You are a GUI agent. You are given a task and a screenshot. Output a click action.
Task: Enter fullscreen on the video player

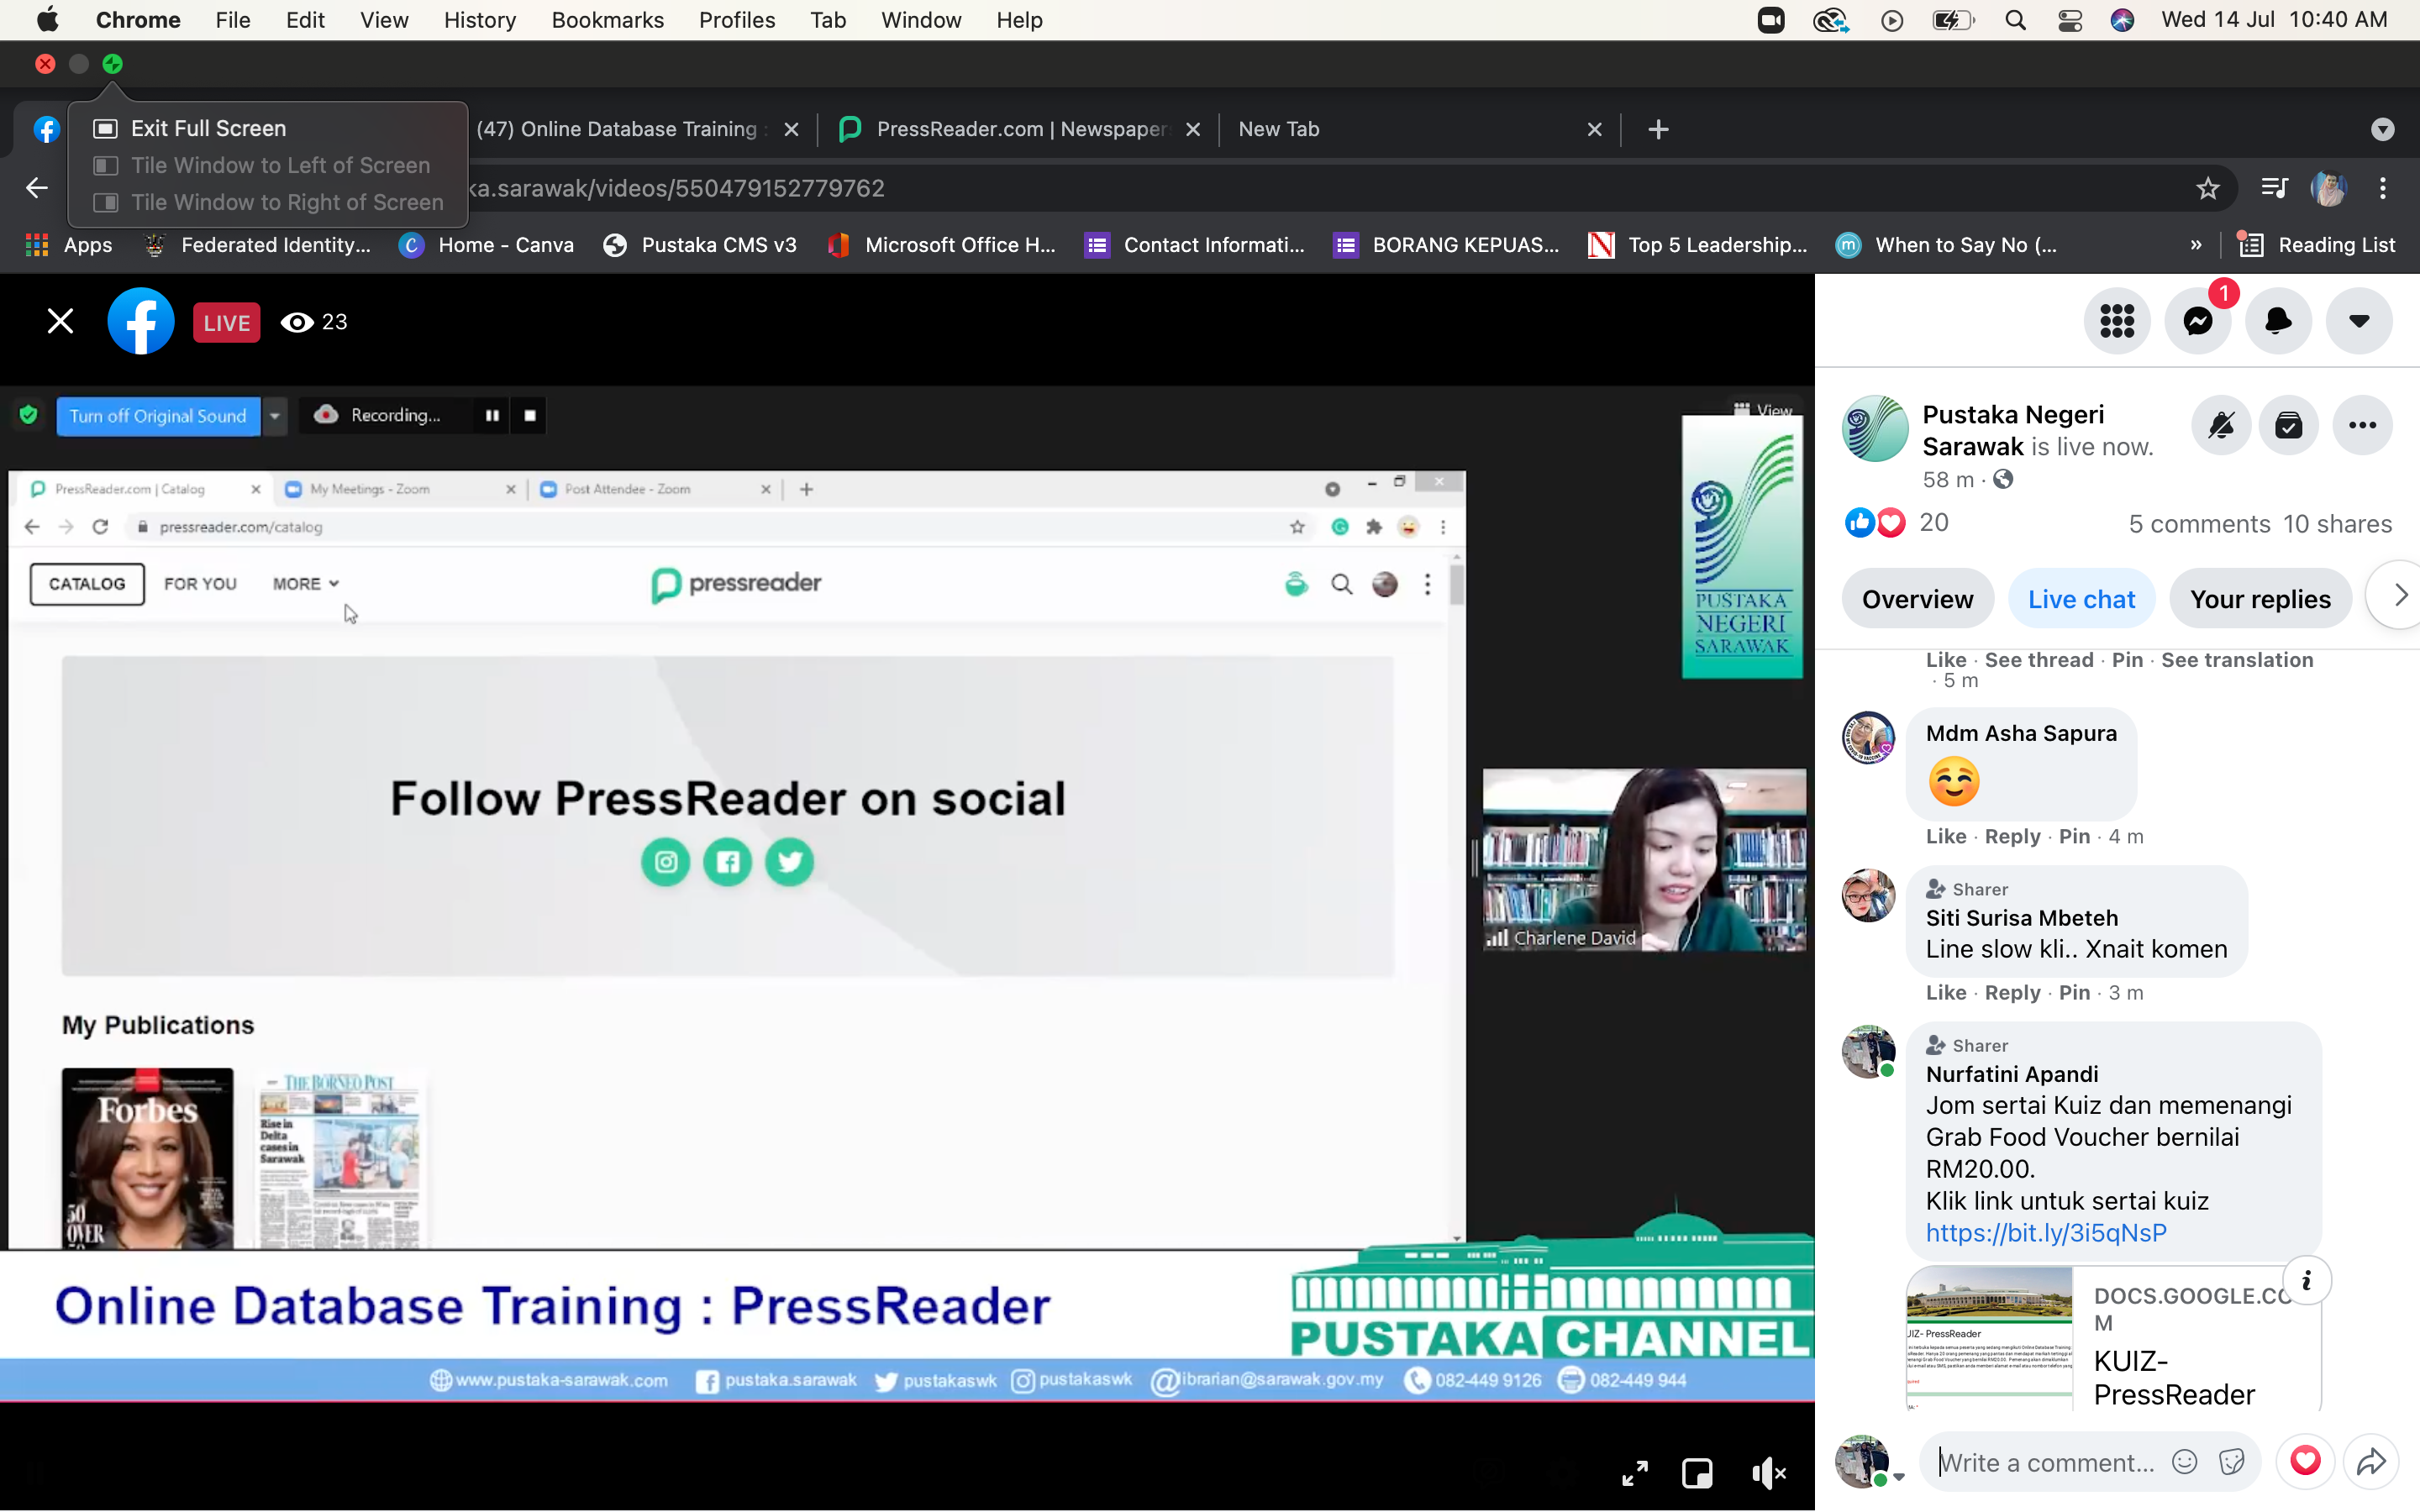[1635, 1472]
